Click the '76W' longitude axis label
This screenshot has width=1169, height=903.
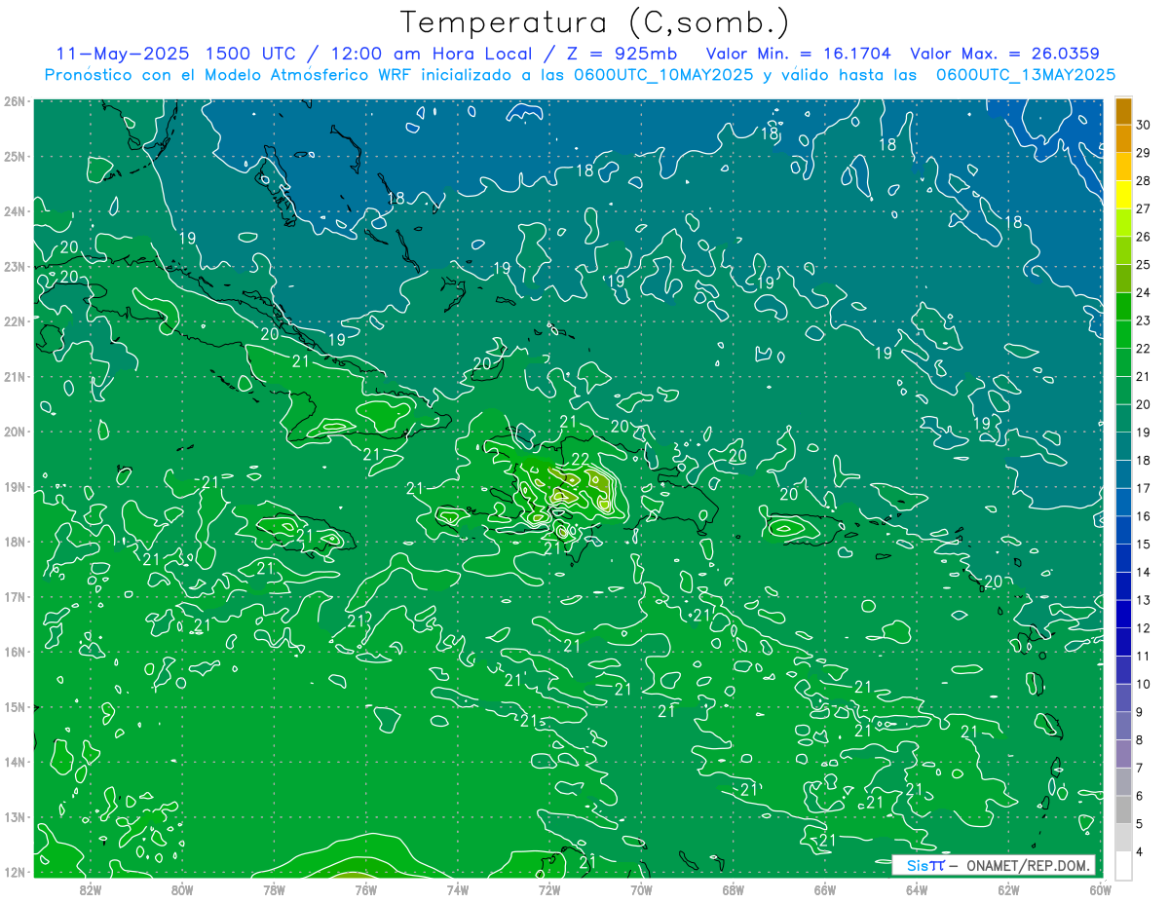point(365,889)
